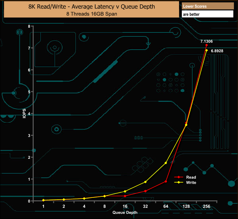Click the yellow Write data point at queue depth 16
238x219 pixels.
pyautogui.click(x=125, y=192)
